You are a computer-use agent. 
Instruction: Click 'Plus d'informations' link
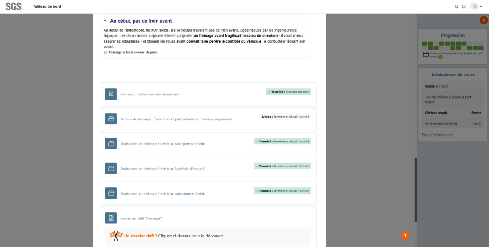click(x=437, y=135)
